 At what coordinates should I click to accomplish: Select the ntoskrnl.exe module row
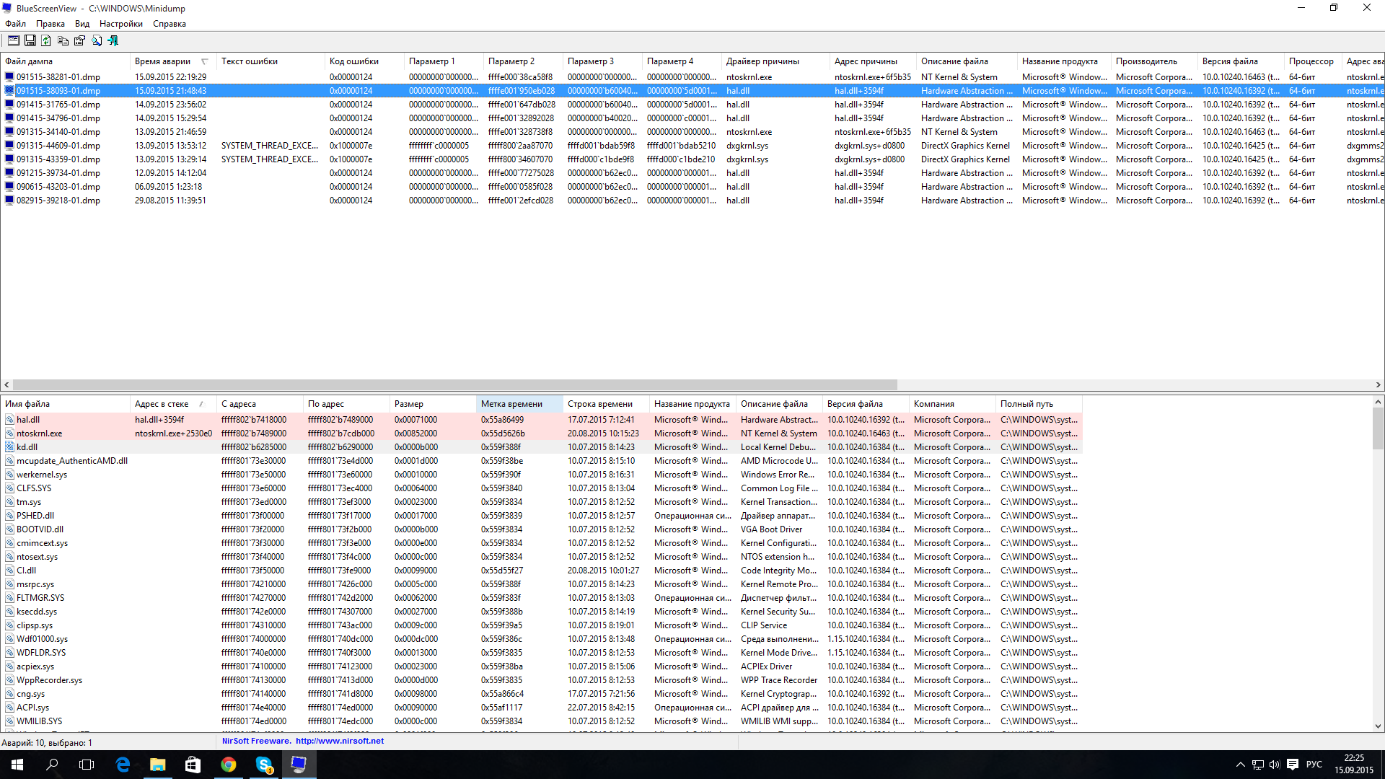tap(40, 433)
